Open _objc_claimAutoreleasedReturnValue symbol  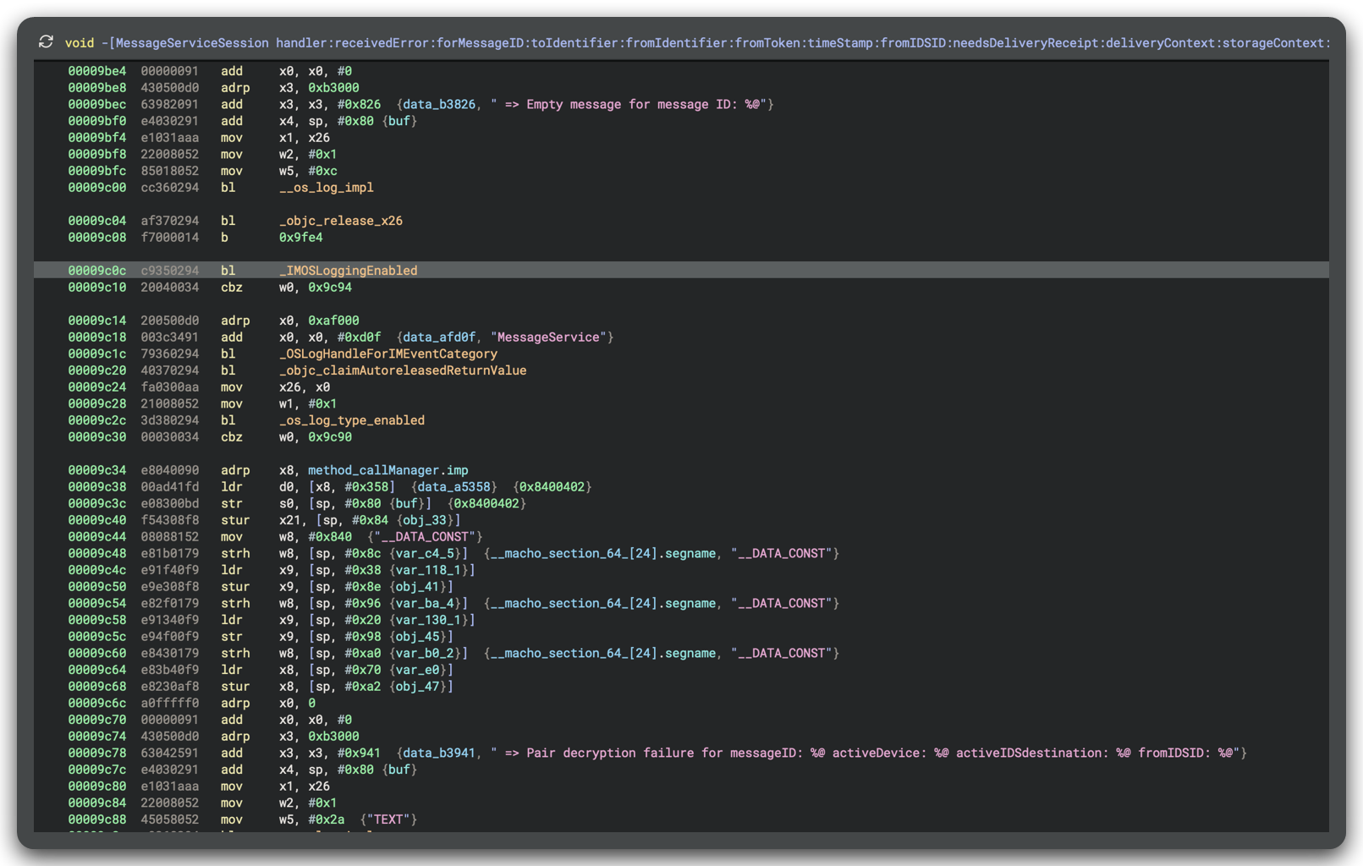403,370
